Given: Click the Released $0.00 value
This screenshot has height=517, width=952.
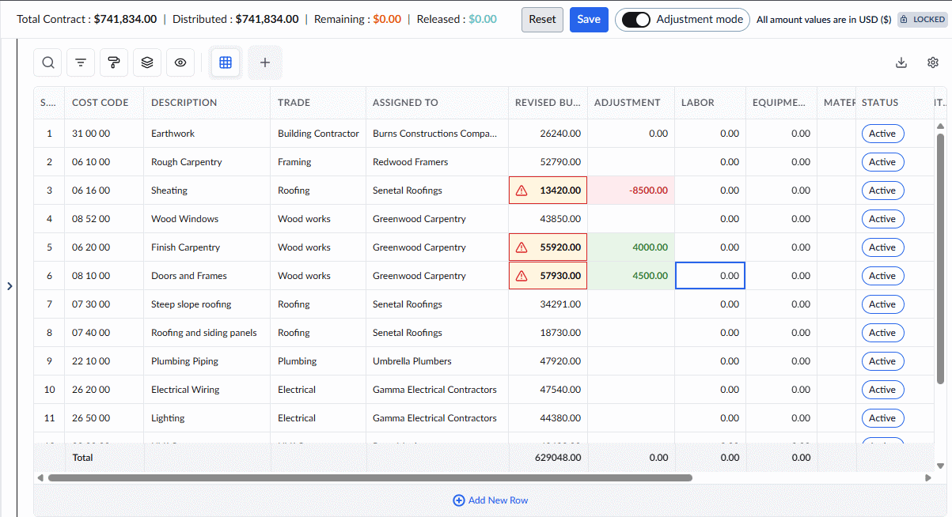Looking at the screenshot, I should 483,19.
